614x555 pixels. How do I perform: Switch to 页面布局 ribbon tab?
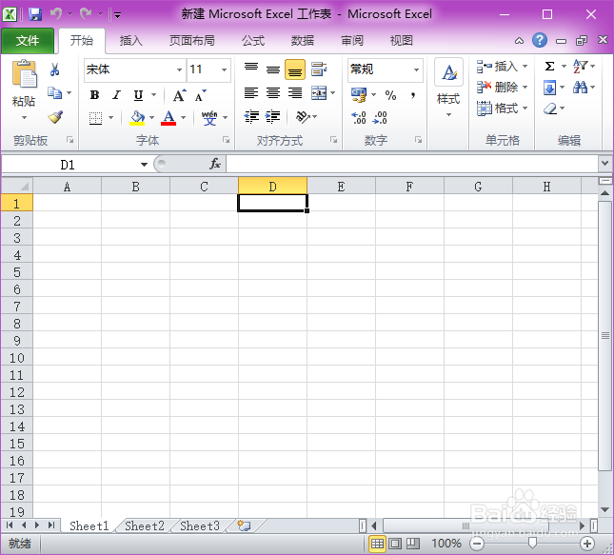(192, 40)
